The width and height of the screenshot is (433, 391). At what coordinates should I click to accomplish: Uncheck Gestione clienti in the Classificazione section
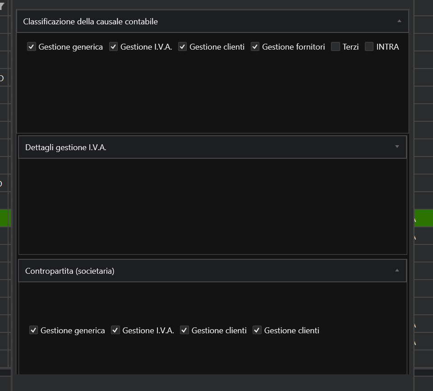coord(182,46)
